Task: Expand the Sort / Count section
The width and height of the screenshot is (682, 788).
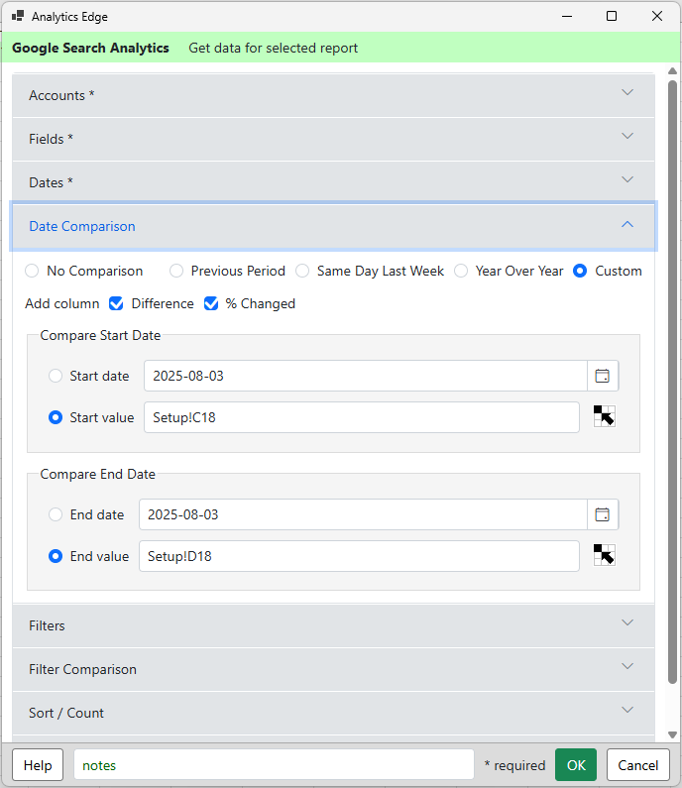Action: (x=334, y=713)
